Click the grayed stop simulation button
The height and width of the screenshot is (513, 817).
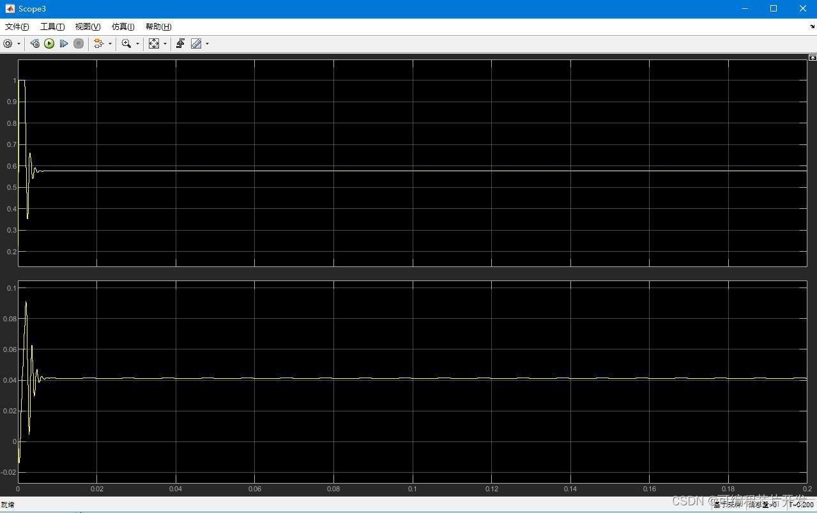coord(79,43)
